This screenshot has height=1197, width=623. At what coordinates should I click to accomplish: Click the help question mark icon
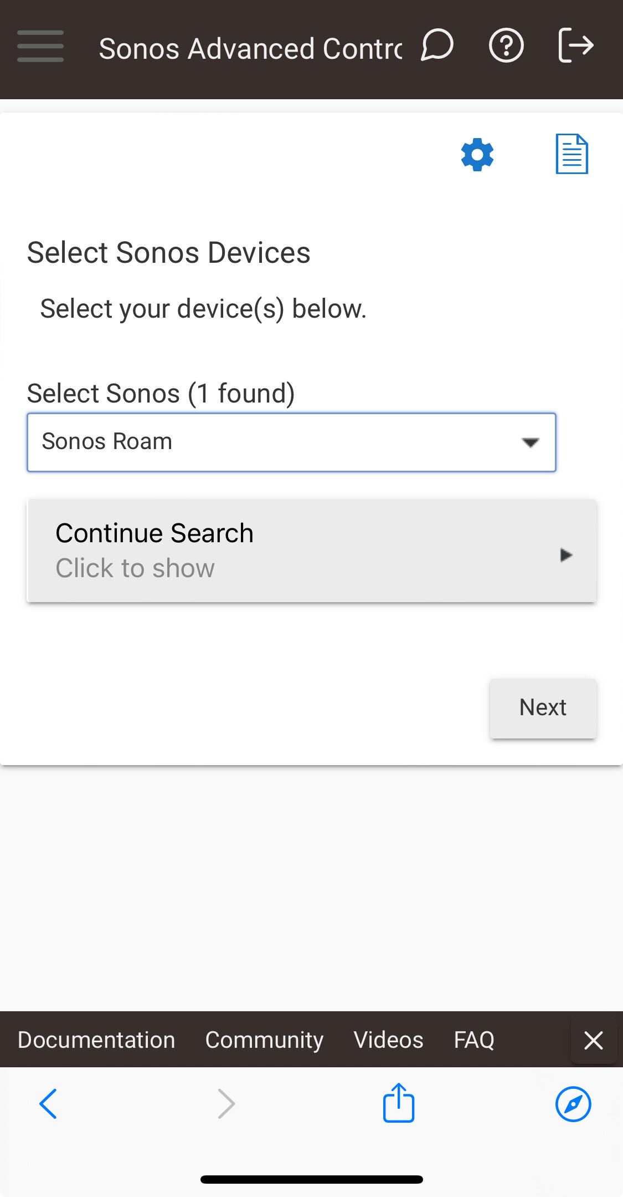click(506, 46)
